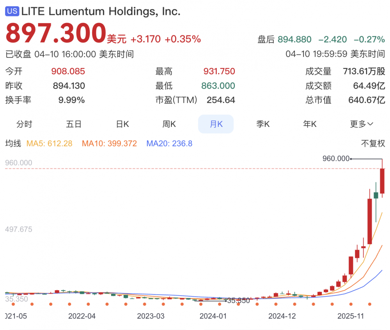The image size is (390, 330).
Task: Select the highlighted 月K monthly tab
Action: click(216, 124)
